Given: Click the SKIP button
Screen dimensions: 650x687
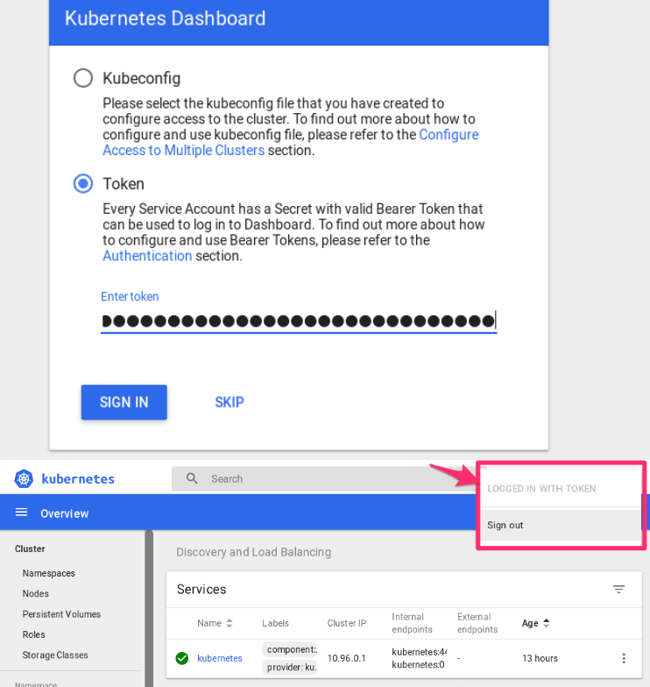Looking at the screenshot, I should pyautogui.click(x=230, y=402).
